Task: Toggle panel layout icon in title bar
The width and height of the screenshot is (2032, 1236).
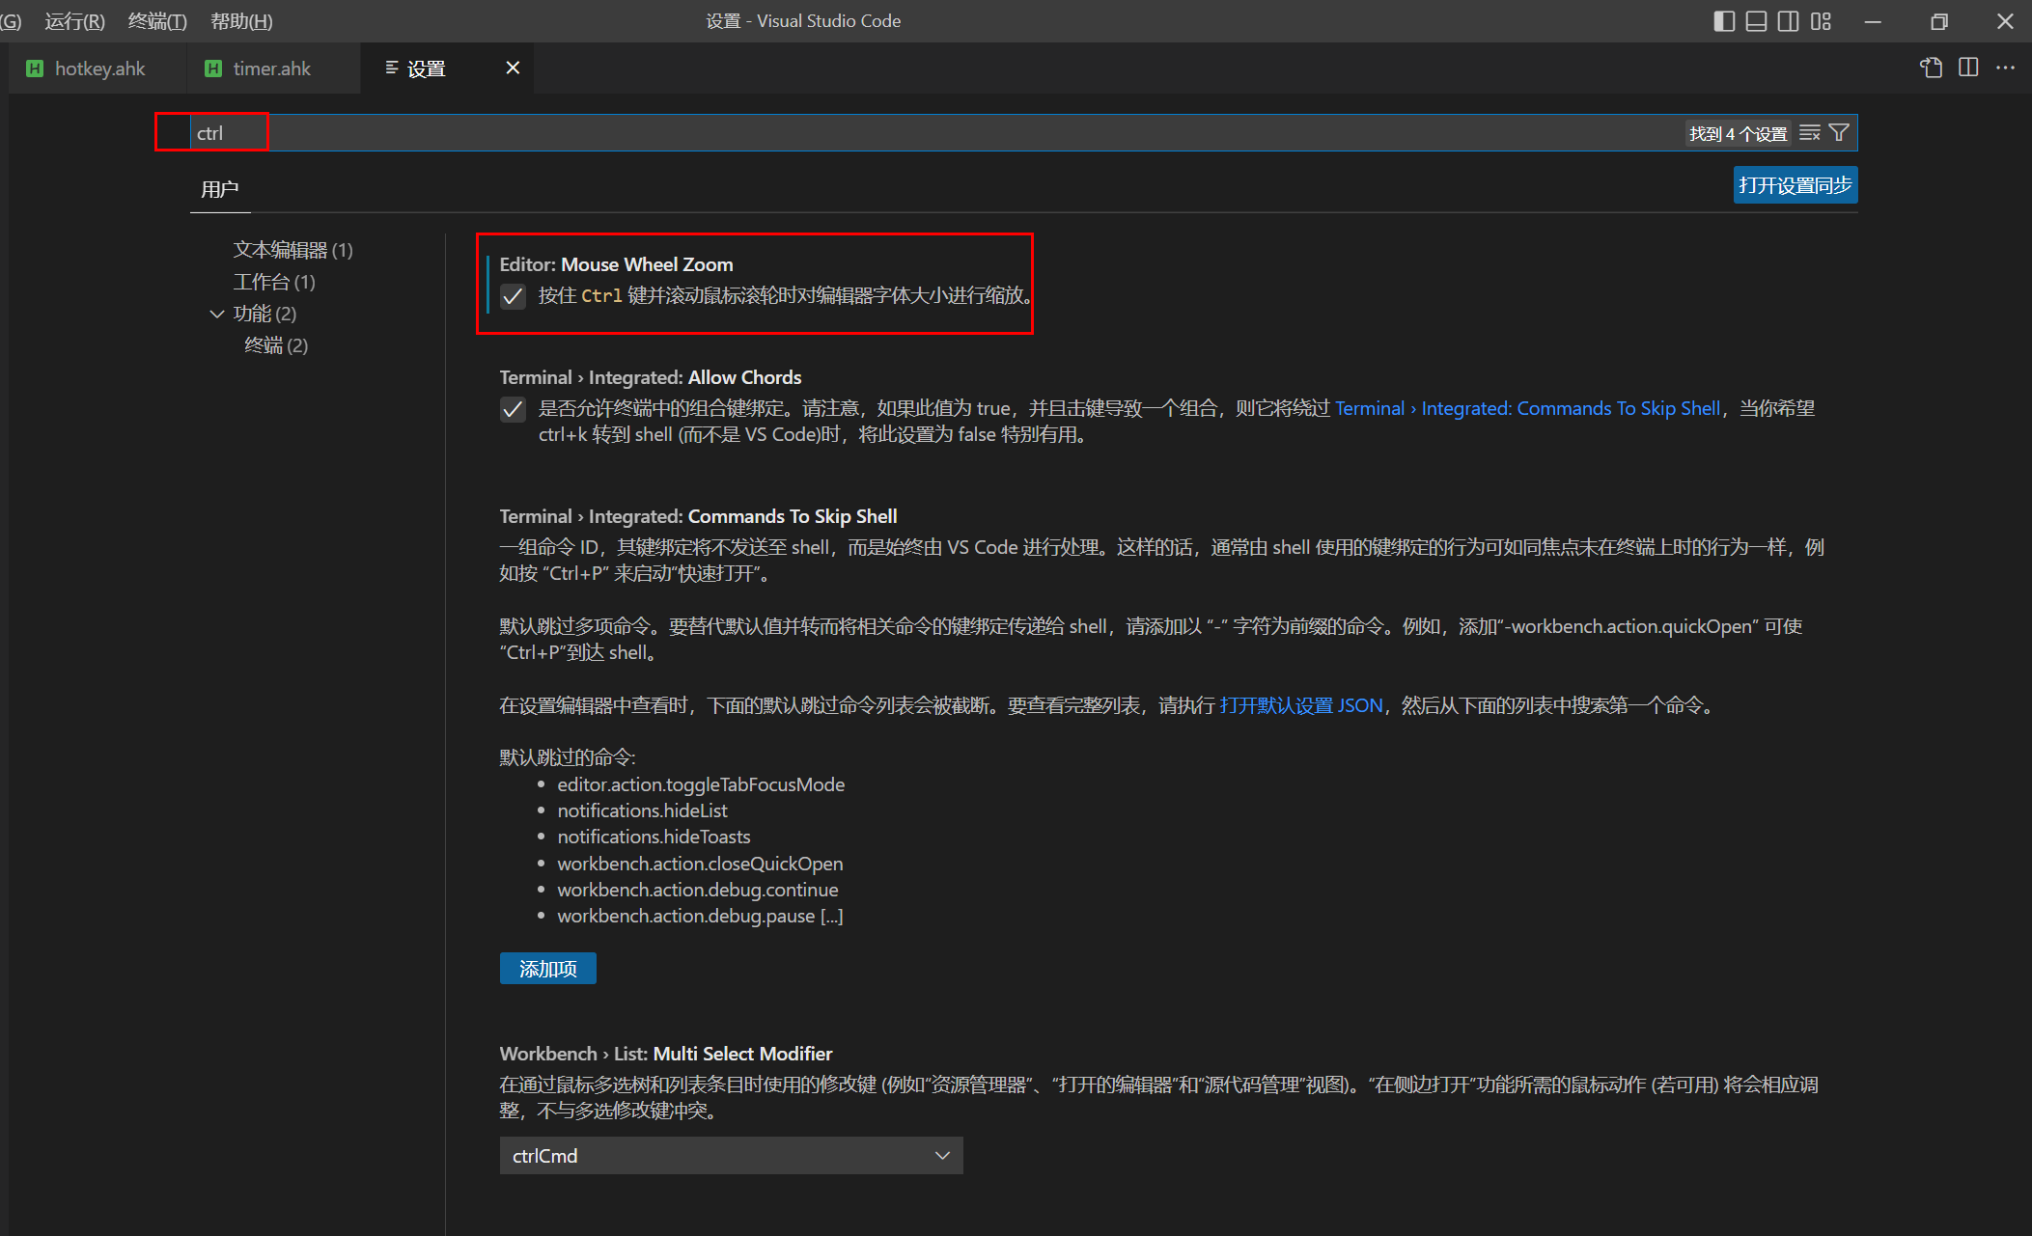Action: pyautogui.click(x=1756, y=21)
